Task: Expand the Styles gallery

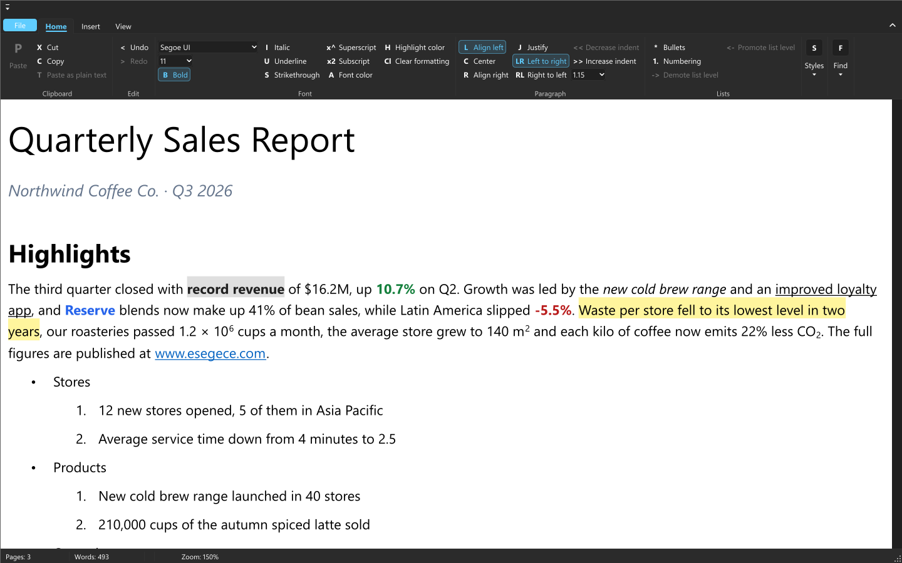Action: click(814, 59)
